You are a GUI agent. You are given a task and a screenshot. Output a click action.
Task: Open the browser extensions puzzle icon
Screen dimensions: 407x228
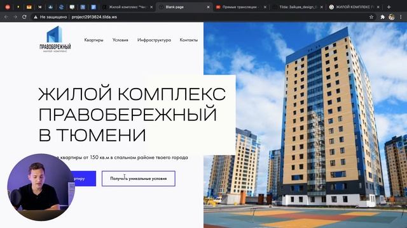pyautogui.click(x=382, y=17)
